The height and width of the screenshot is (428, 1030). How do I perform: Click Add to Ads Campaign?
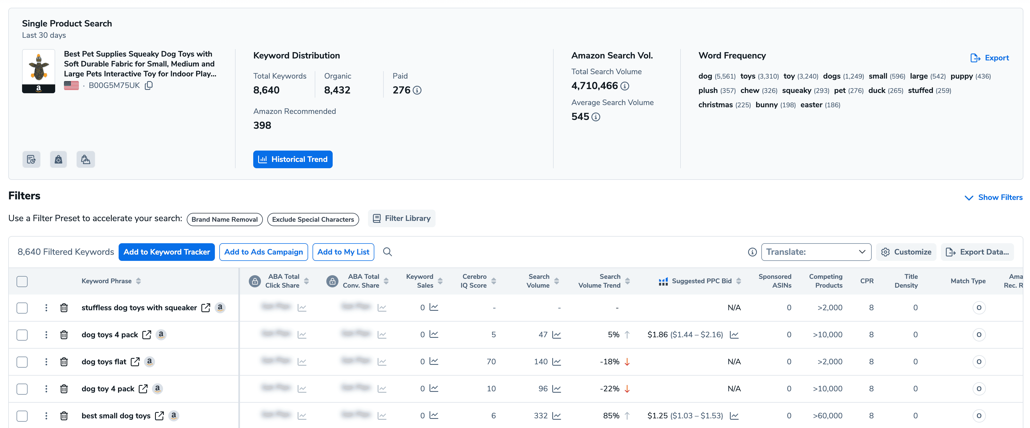pos(263,252)
